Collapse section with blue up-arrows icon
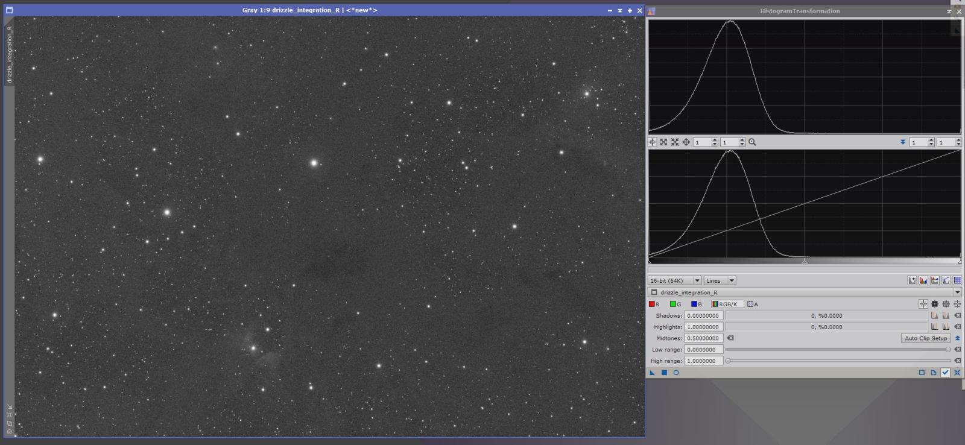Viewport: 965px width, 445px height. point(957,338)
